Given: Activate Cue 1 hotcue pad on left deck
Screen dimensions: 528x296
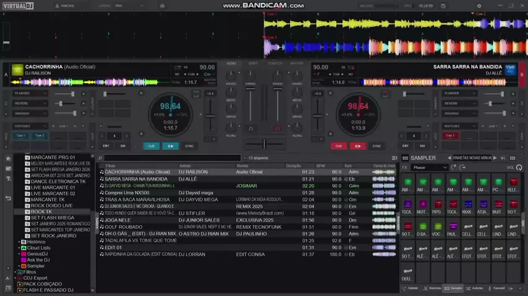Looking at the screenshot, I should point(21,136).
